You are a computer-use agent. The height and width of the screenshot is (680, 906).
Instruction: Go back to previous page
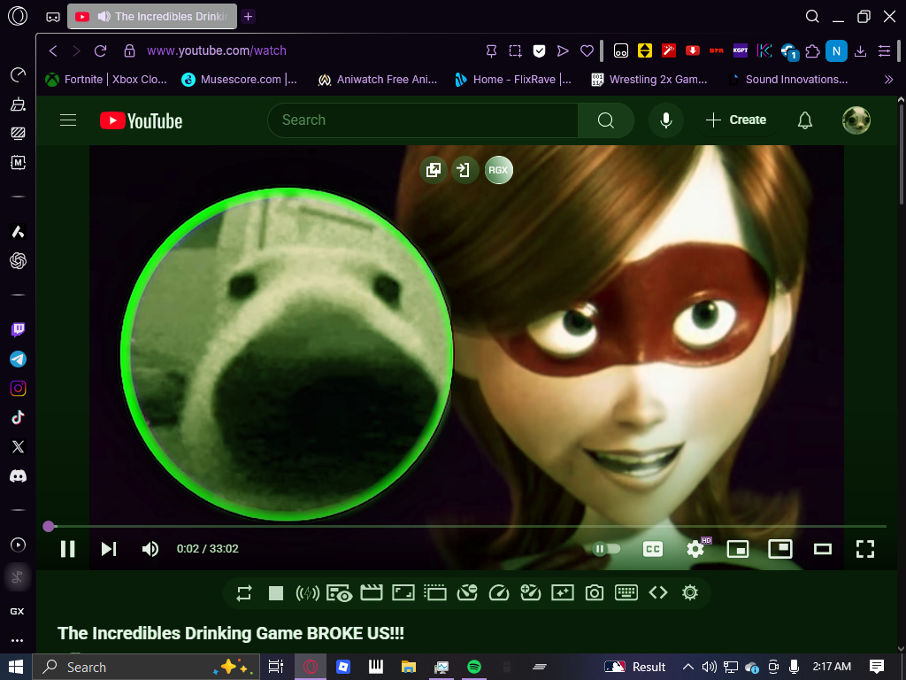point(53,50)
